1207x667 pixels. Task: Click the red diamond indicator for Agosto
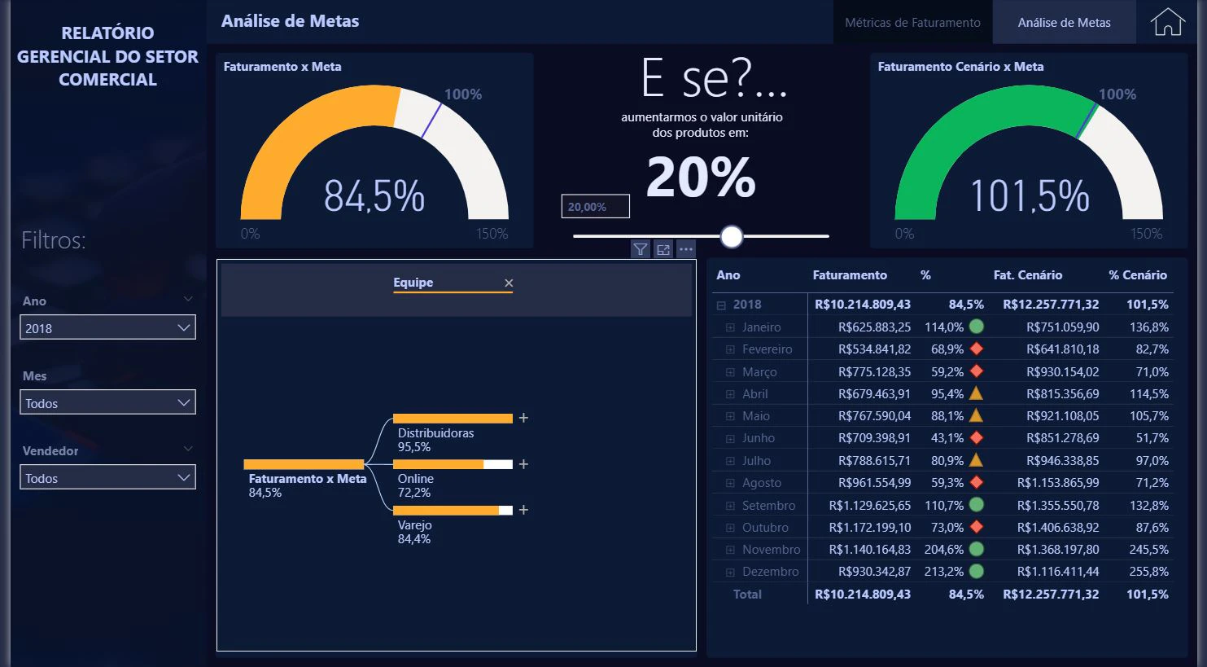(977, 482)
